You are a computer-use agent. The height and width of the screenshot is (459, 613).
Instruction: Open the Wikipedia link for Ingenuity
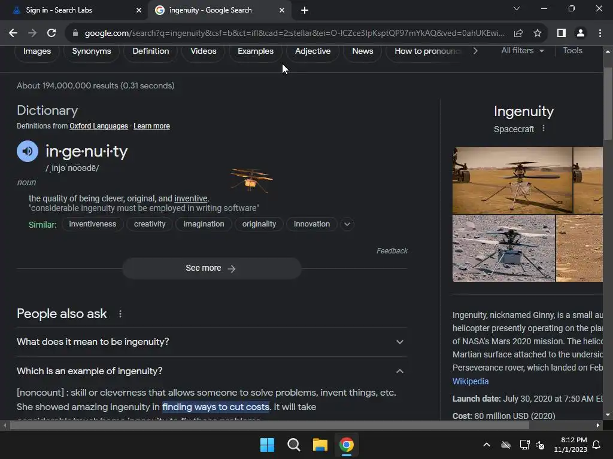coord(471,381)
